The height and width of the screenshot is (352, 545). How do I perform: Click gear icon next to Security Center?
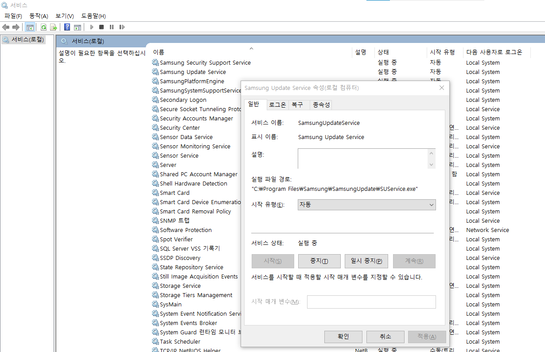click(x=156, y=128)
